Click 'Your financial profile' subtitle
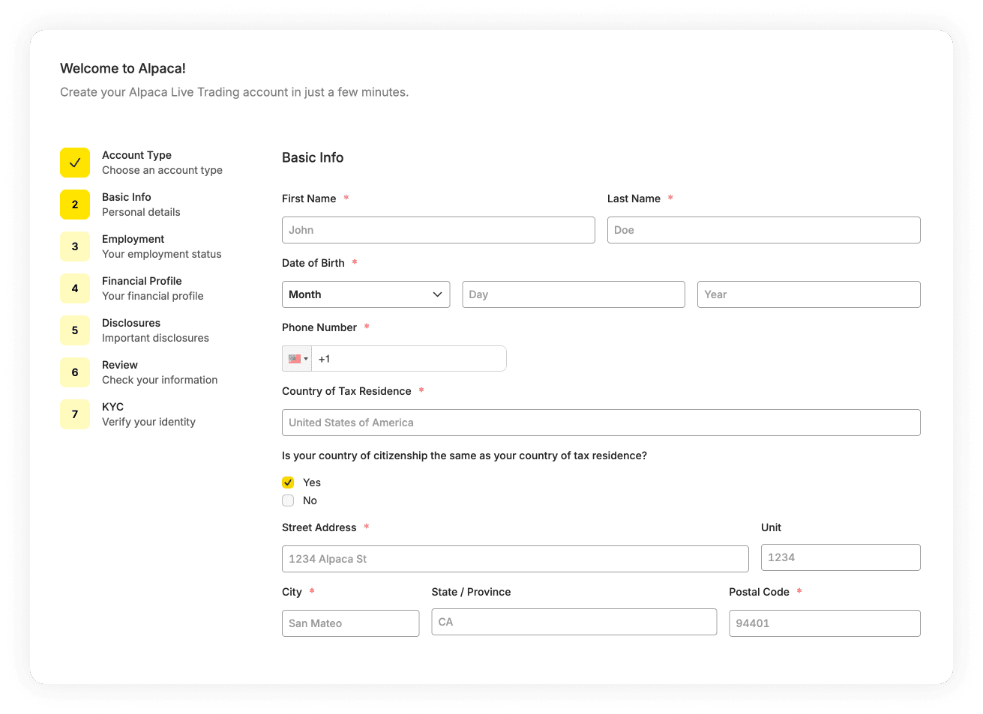This screenshot has height=714, width=983. coord(153,296)
